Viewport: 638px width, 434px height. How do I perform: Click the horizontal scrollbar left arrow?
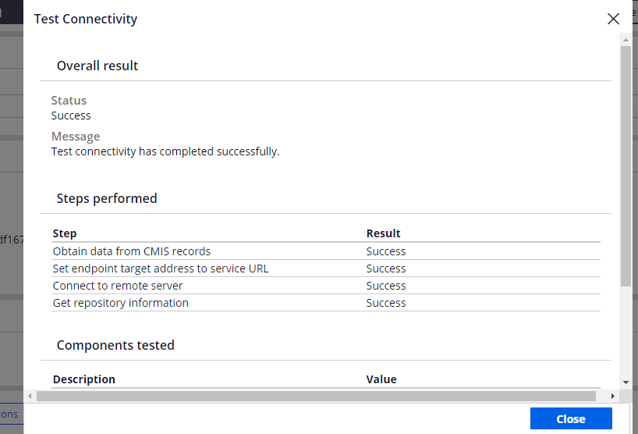click(x=30, y=397)
